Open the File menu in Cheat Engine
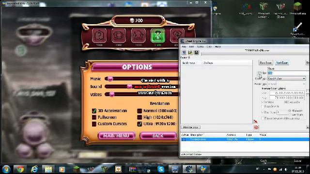310x174 pixels. pyautogui.click(x=184, y=47)
